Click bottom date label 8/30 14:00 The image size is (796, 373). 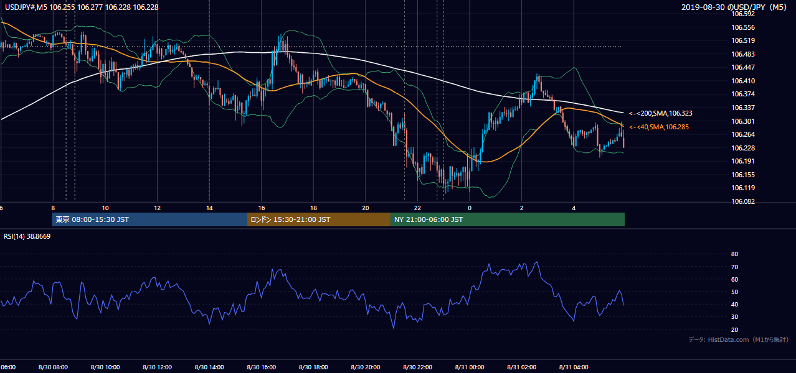(x=209, y=367)
